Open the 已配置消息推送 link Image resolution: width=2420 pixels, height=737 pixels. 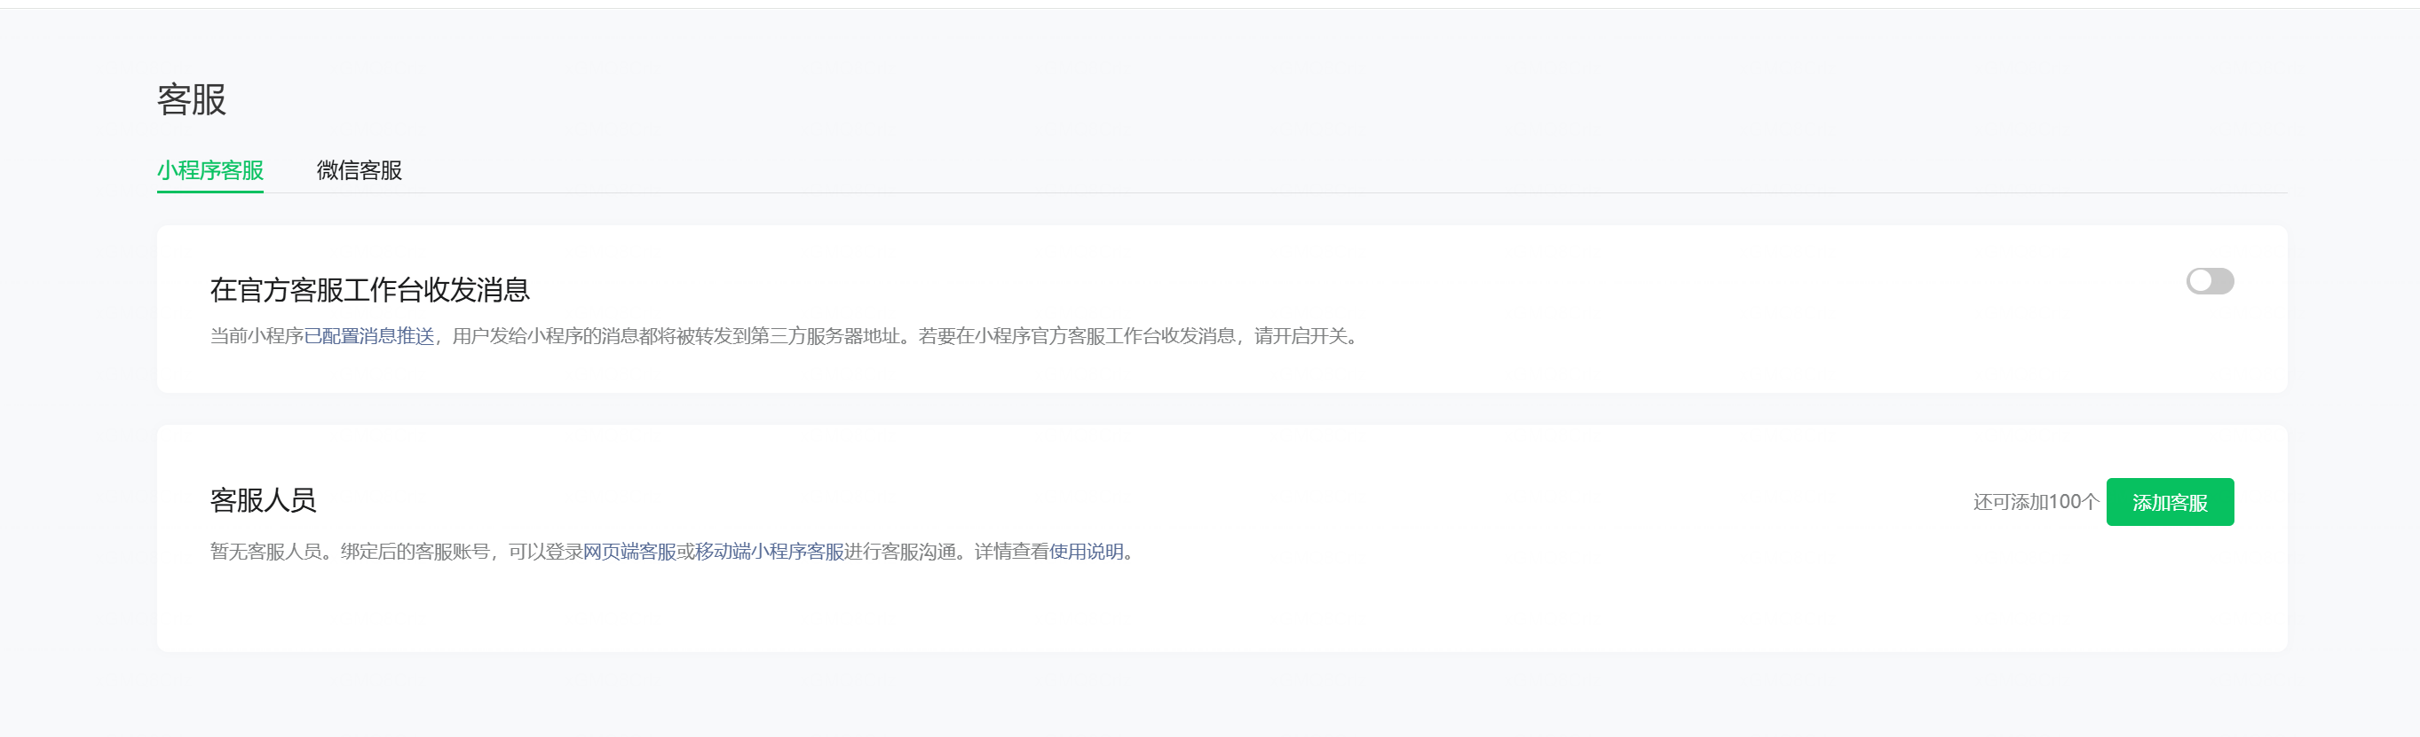[369, 336]
